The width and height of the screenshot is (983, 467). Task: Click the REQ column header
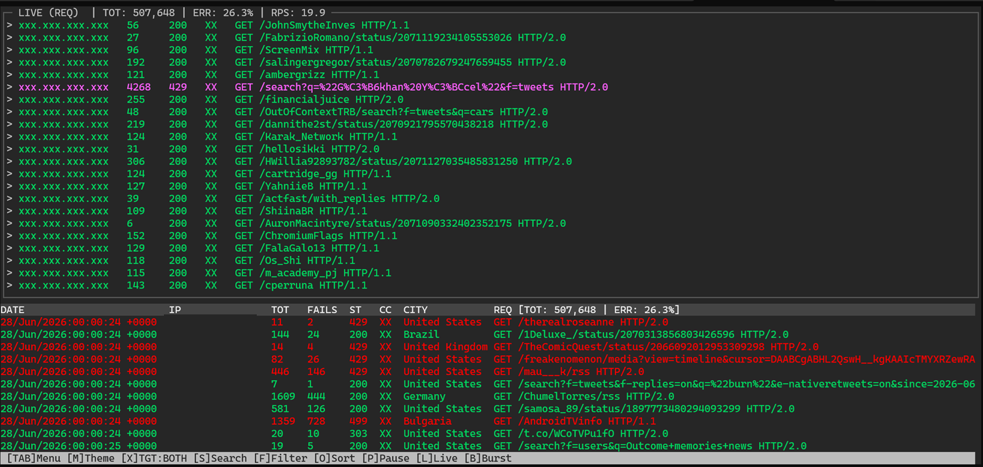coord(503,310)
